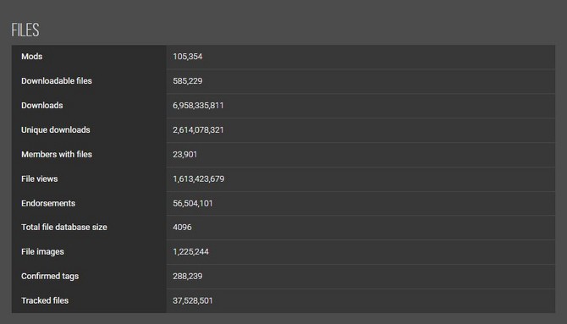Screen dimensions: 567x324
Task: Select the Tracked files label
Action: tap(45, 300)
